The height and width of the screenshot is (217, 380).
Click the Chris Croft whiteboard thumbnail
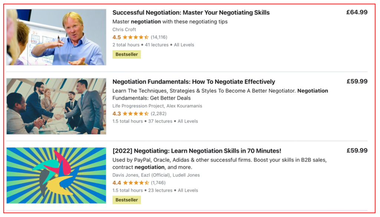click(x=56, y=37)
